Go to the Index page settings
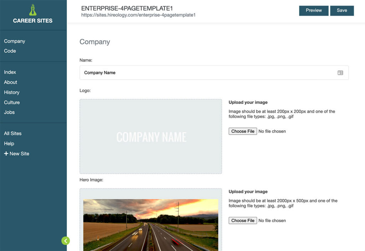This screenshot has height=251, width=365. click(10, 72)
